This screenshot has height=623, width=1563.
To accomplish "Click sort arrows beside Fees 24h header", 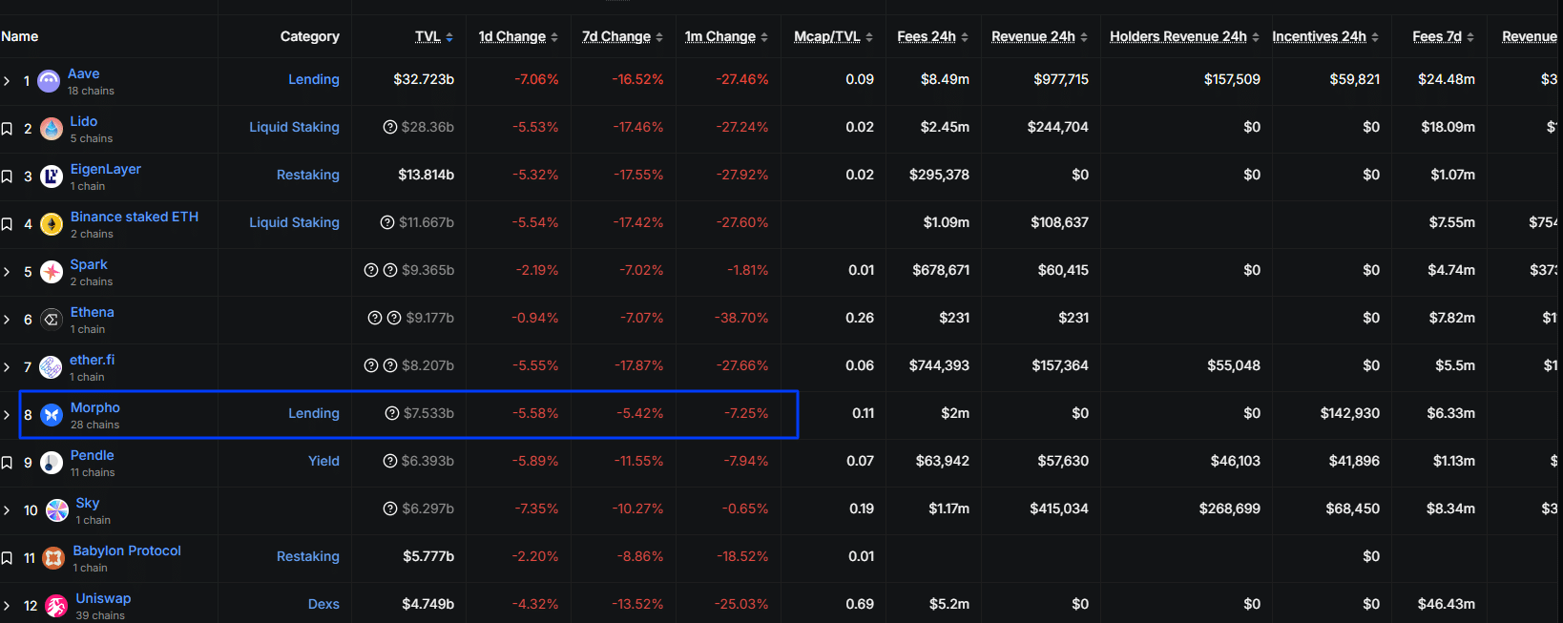I will click(965, 37).
